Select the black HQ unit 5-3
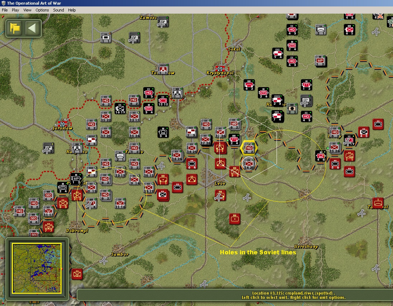 tap(149, 93)
